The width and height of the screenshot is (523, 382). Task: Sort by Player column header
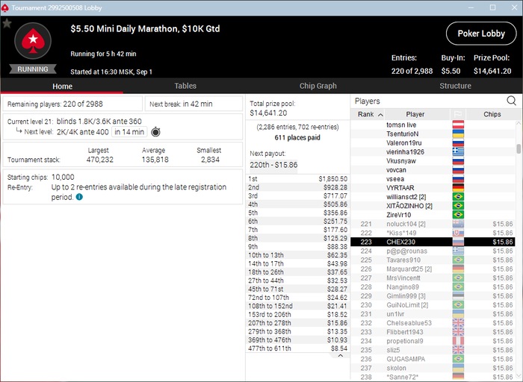(x=415, y=114)
